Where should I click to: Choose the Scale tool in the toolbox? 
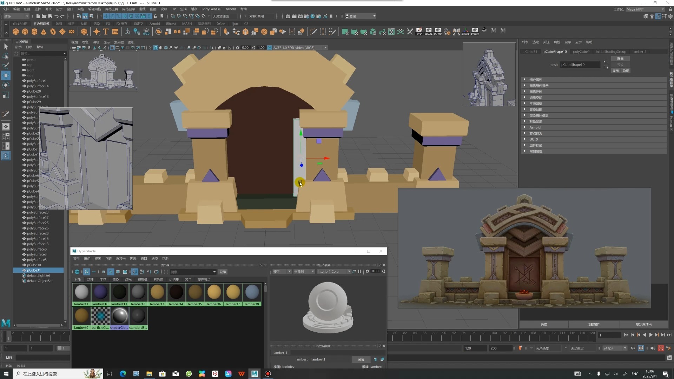click(6, 95)
